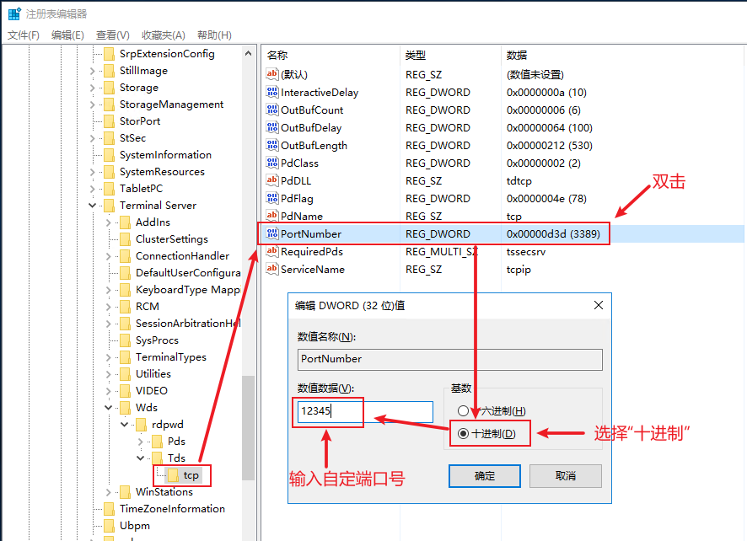Expand the WinStations tree node
This screenshot has height=541, width=747.
[x=108, y=492]
